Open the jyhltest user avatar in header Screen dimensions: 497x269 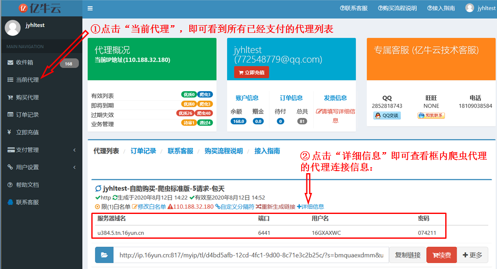coord(469,8)
